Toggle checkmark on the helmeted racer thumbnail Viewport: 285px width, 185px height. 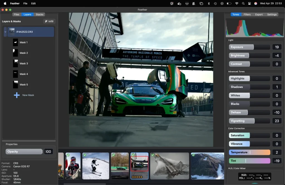(x=68, y=155)
